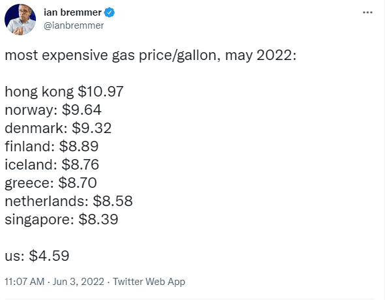The height and width of the screenshot is (300, 385).
Task: Click the 11:07 AM timestamp
Action: pyautogui.click(x=25, y=282)
